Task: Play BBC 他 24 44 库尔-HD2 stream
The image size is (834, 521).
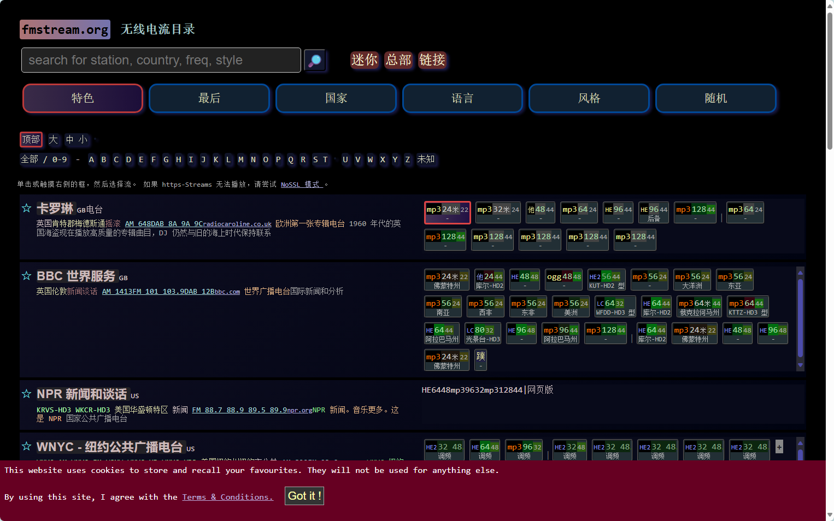Action: pos(489,280)
